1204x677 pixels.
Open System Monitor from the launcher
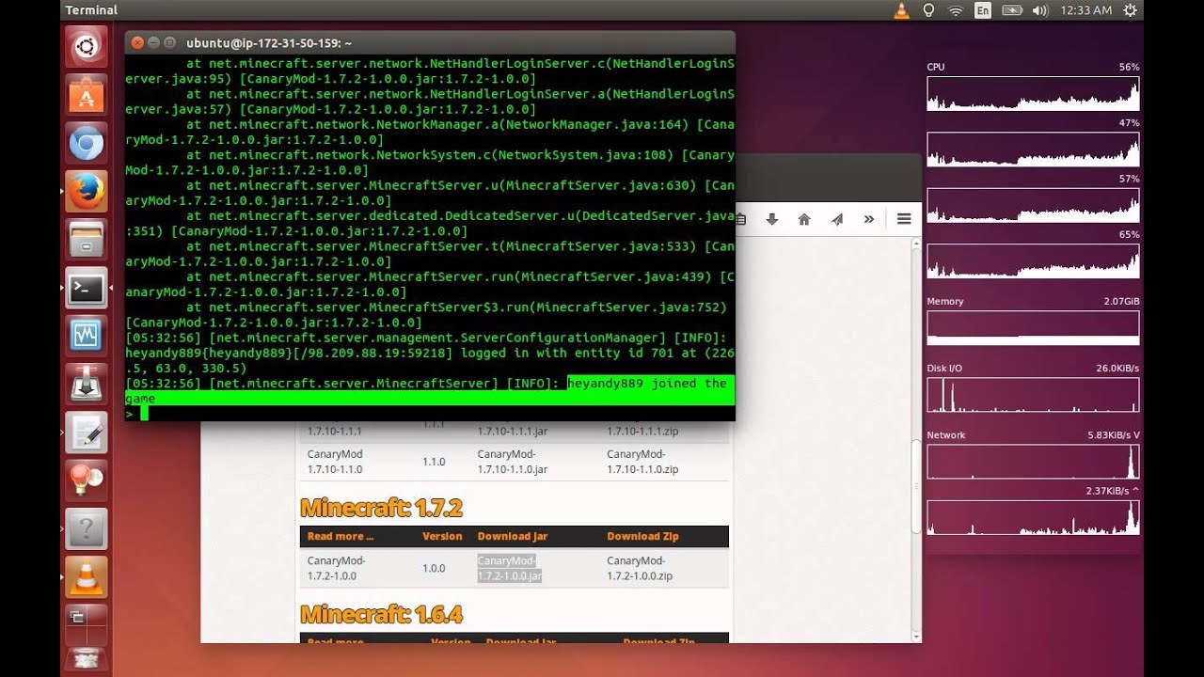(86, 337)
